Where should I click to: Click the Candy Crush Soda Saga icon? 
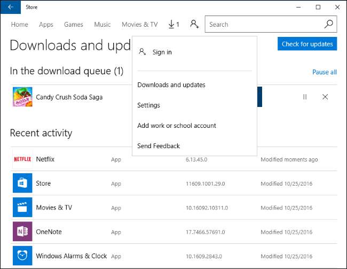22,97
